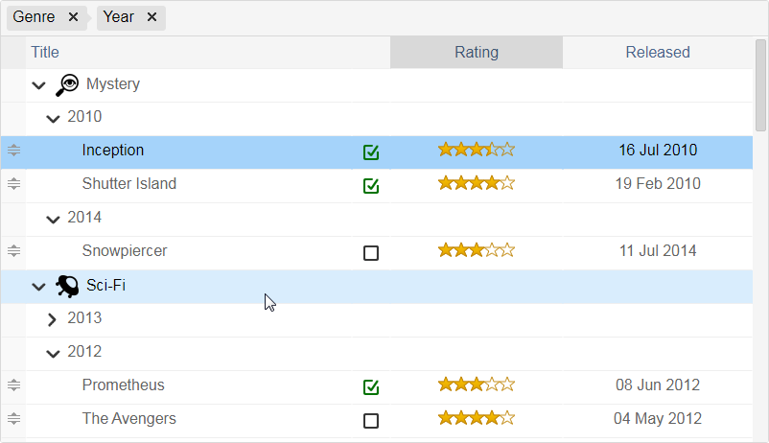Viewport: 769px width, 443px height.
Task: Grab the drag handle beside Inception
Action: coord(13,151)
